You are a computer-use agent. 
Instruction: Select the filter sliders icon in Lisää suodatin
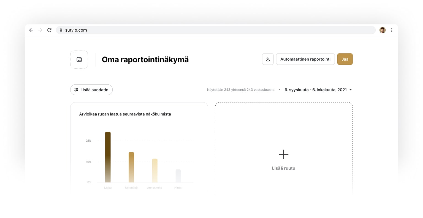76,90
